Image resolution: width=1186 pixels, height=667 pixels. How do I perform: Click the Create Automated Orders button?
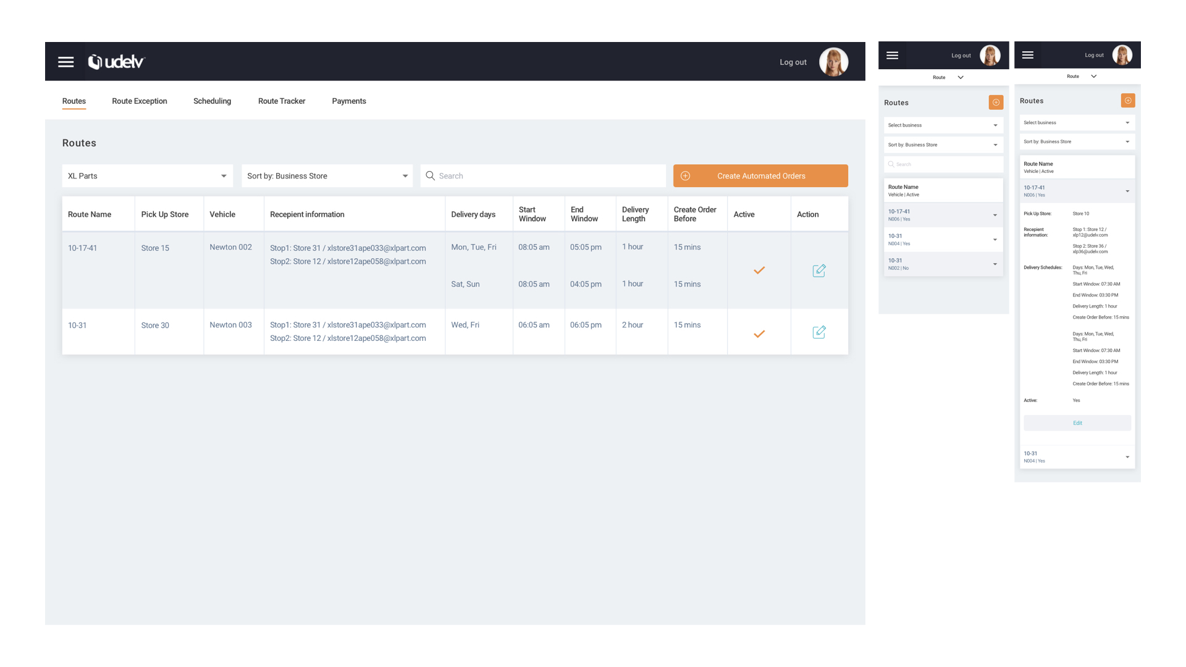point(760,176)
